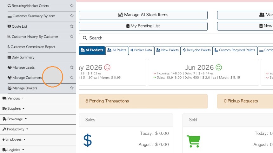Focus the Search input field
This screenshot has height=153, width=273.
point(176,38)
